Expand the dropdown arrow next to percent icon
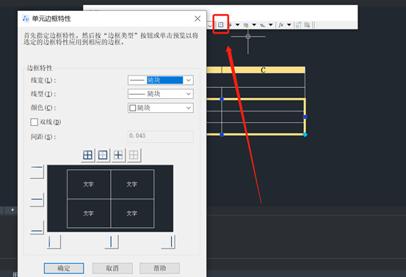406x277 pixels. click(271, 25)
